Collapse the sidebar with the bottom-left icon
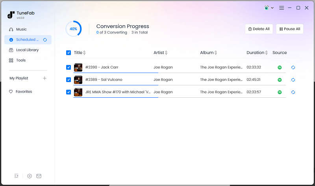This screenshot has height=186, width=315. pyautogui.click(x=16, y=176)
